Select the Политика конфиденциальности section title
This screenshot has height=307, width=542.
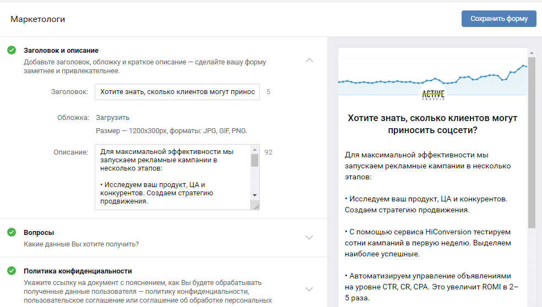pos(78,271)
